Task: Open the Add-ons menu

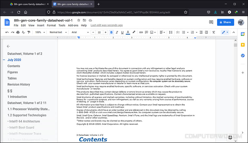Action: [x=73, y=25]
